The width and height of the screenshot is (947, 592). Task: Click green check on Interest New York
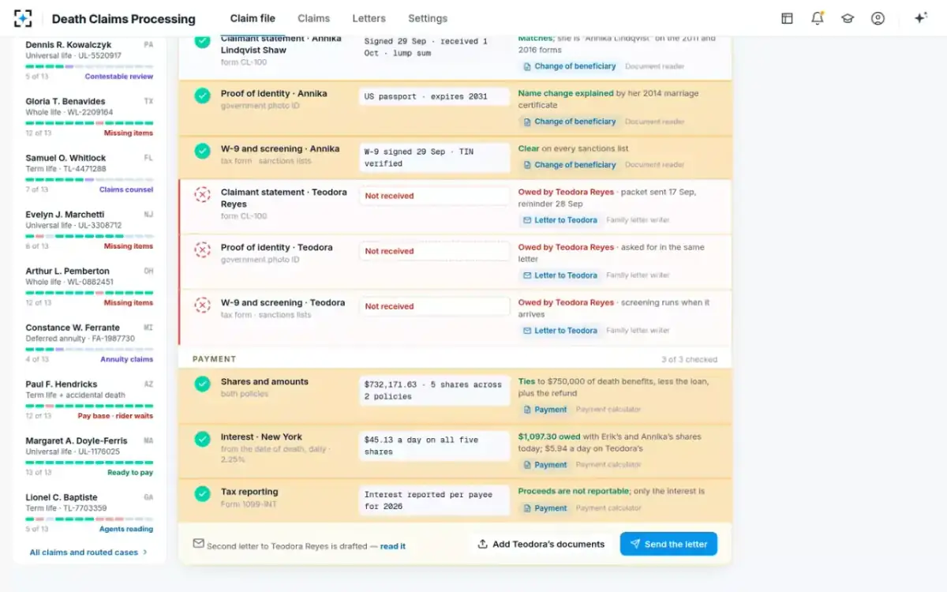(203, 439)
